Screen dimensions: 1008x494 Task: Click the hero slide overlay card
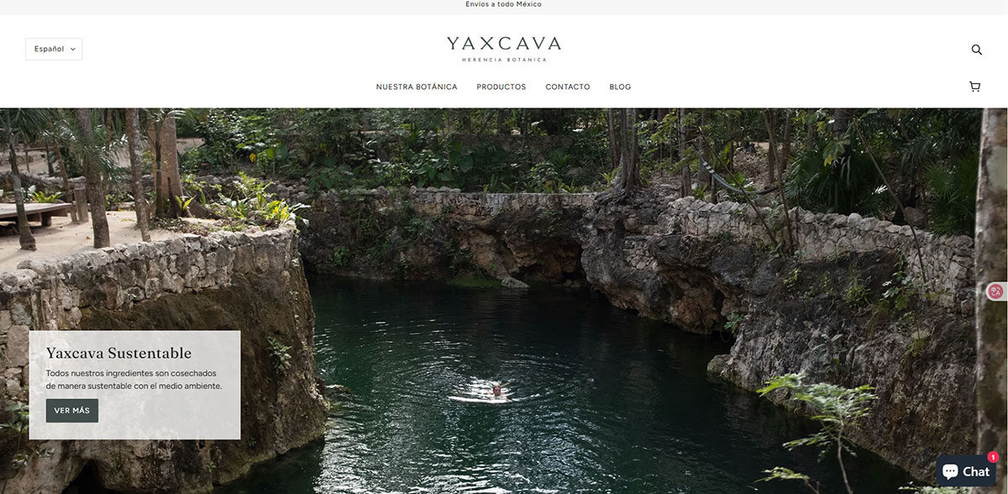pyautogui.click(x=134, y=385)
